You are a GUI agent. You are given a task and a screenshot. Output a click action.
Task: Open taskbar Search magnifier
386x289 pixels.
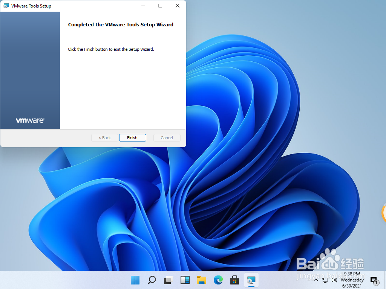tap(152, 280)
